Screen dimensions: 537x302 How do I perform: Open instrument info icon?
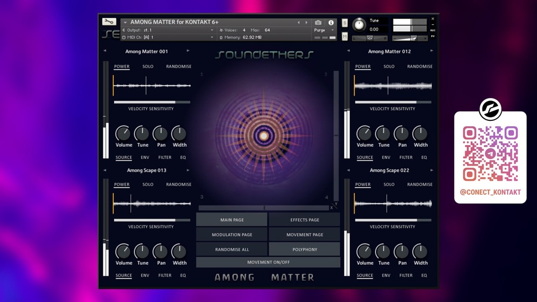pos(331,22)
